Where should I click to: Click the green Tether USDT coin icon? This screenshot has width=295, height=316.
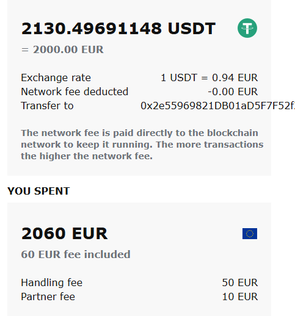(247, 28)
